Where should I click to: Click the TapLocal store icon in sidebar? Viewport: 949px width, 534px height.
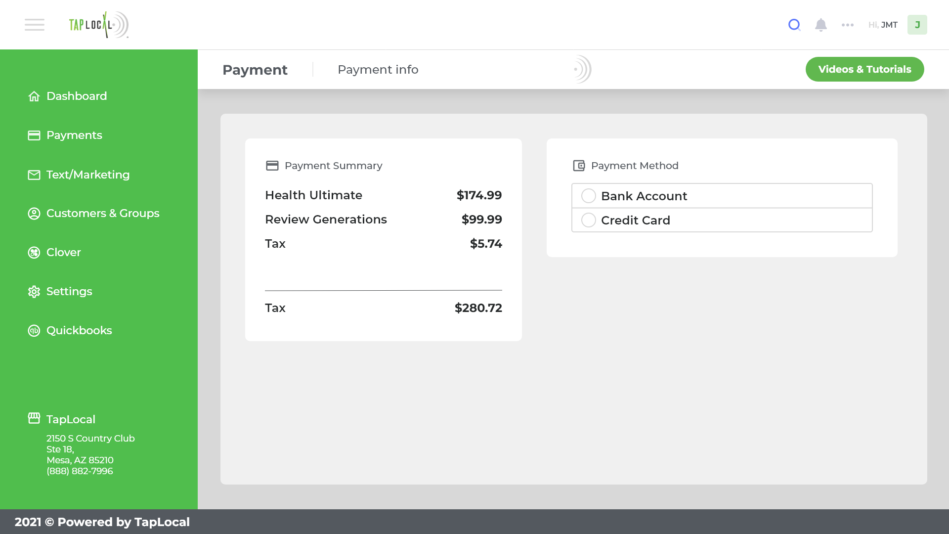tap(34, 418)
